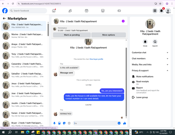The image size is (175, 135).
Task: Choose a sticker in composer
Action: click(64, 123)
